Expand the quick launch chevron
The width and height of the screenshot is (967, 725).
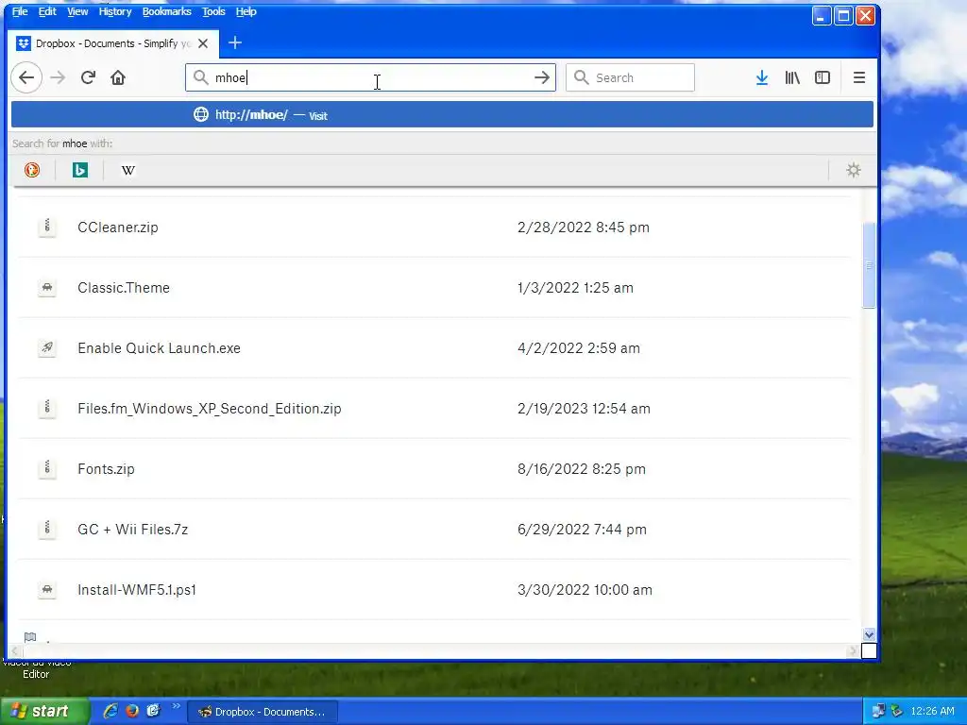click(x=176, y=706)
